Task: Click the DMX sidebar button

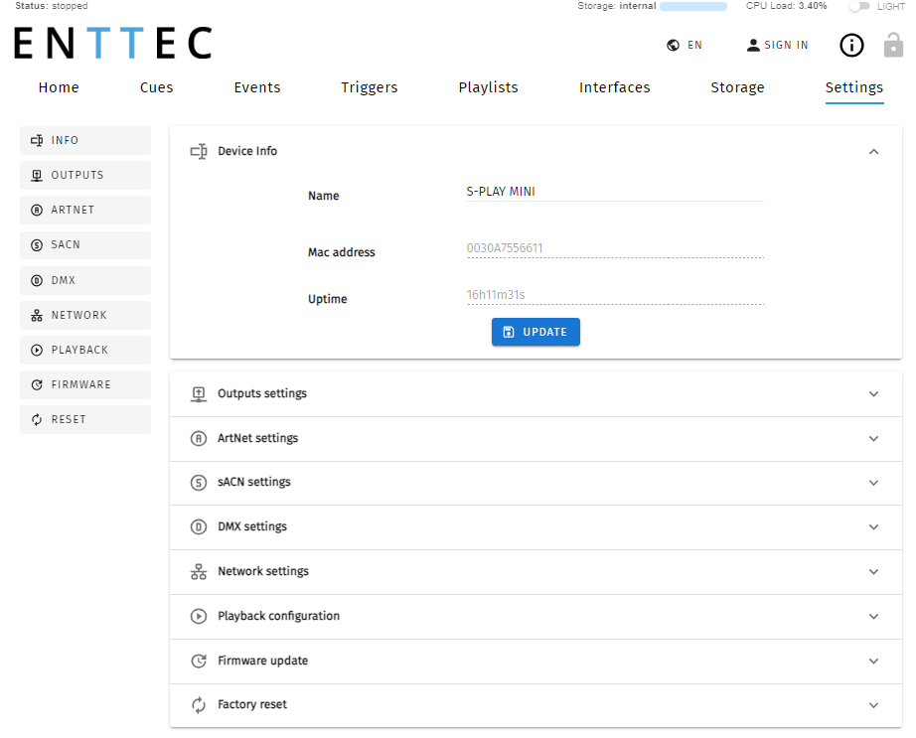Action: click(x=85, y=280)
